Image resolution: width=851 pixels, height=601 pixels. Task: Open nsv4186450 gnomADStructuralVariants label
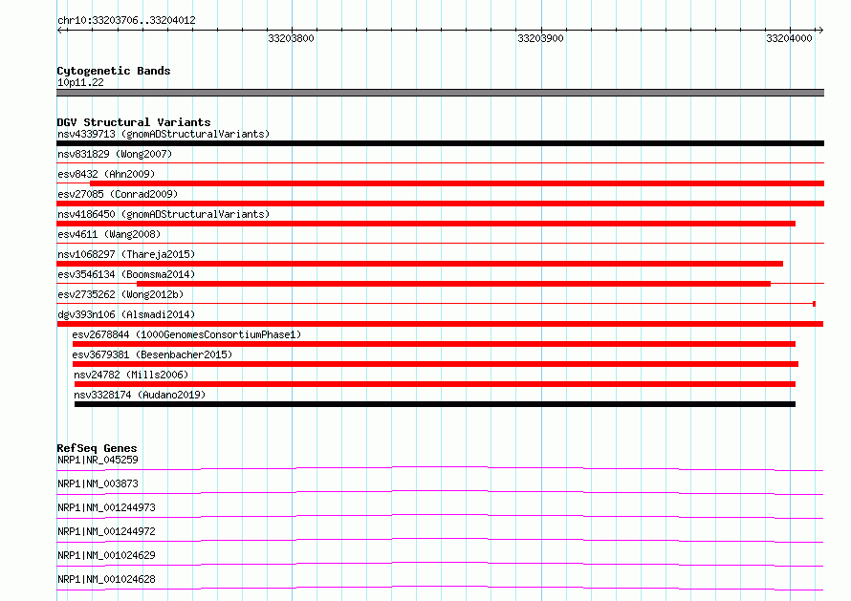[164, 214]
